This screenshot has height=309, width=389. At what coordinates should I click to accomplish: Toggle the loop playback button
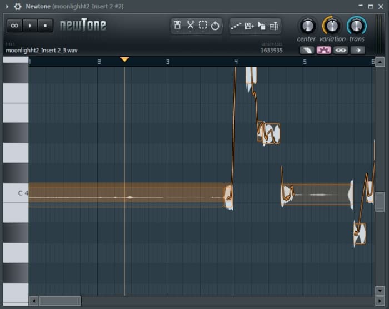pyautogui.click(x=14, y=26)
